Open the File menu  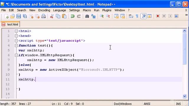tap(4, 10)
